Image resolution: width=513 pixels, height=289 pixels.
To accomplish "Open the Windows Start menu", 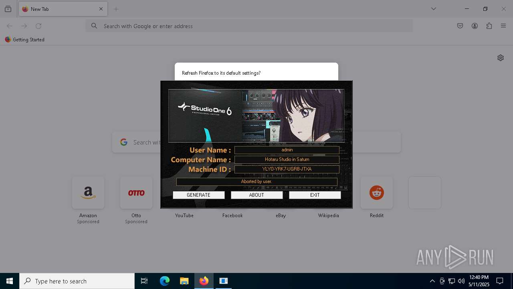I will [x=10, y=281].
